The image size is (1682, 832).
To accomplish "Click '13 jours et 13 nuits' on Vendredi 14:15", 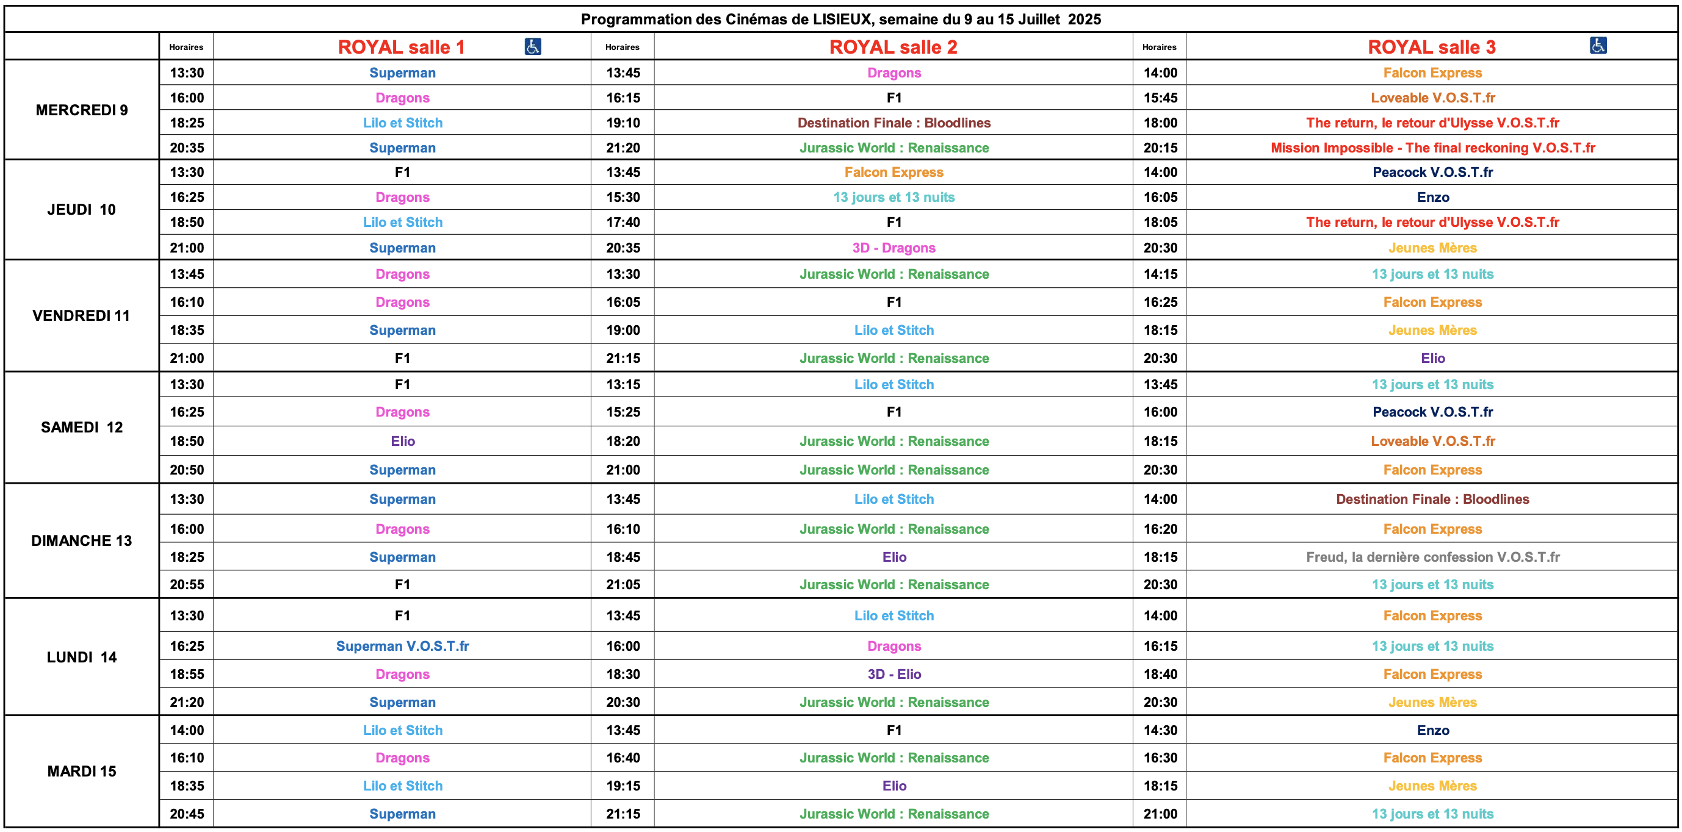I will 1432,274.
